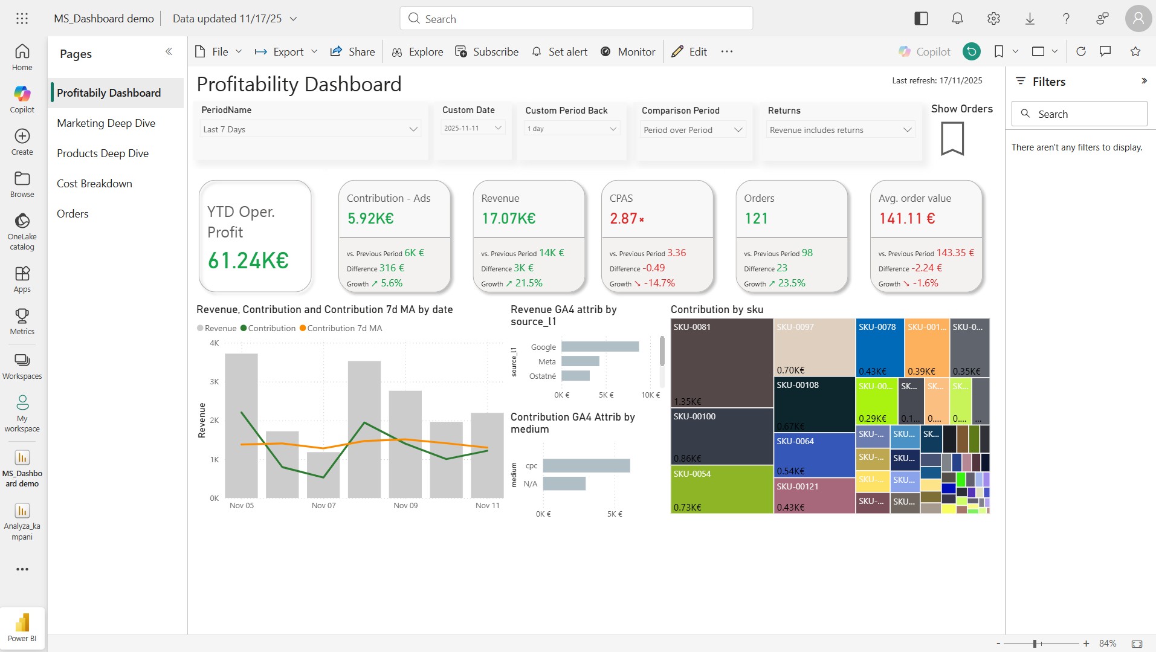1156x652 pixels.
Task: Open Copilot from the left sidebar
Action: click(x=22, y=99)
